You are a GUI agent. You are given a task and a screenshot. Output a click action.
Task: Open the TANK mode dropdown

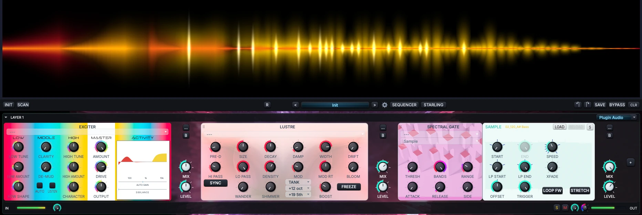click(298, 182)
